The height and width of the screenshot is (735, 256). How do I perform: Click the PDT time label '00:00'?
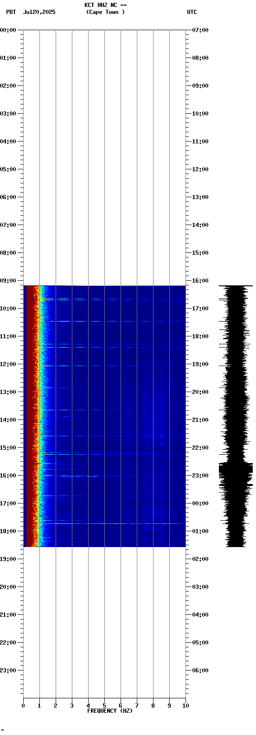coord(8,30)
